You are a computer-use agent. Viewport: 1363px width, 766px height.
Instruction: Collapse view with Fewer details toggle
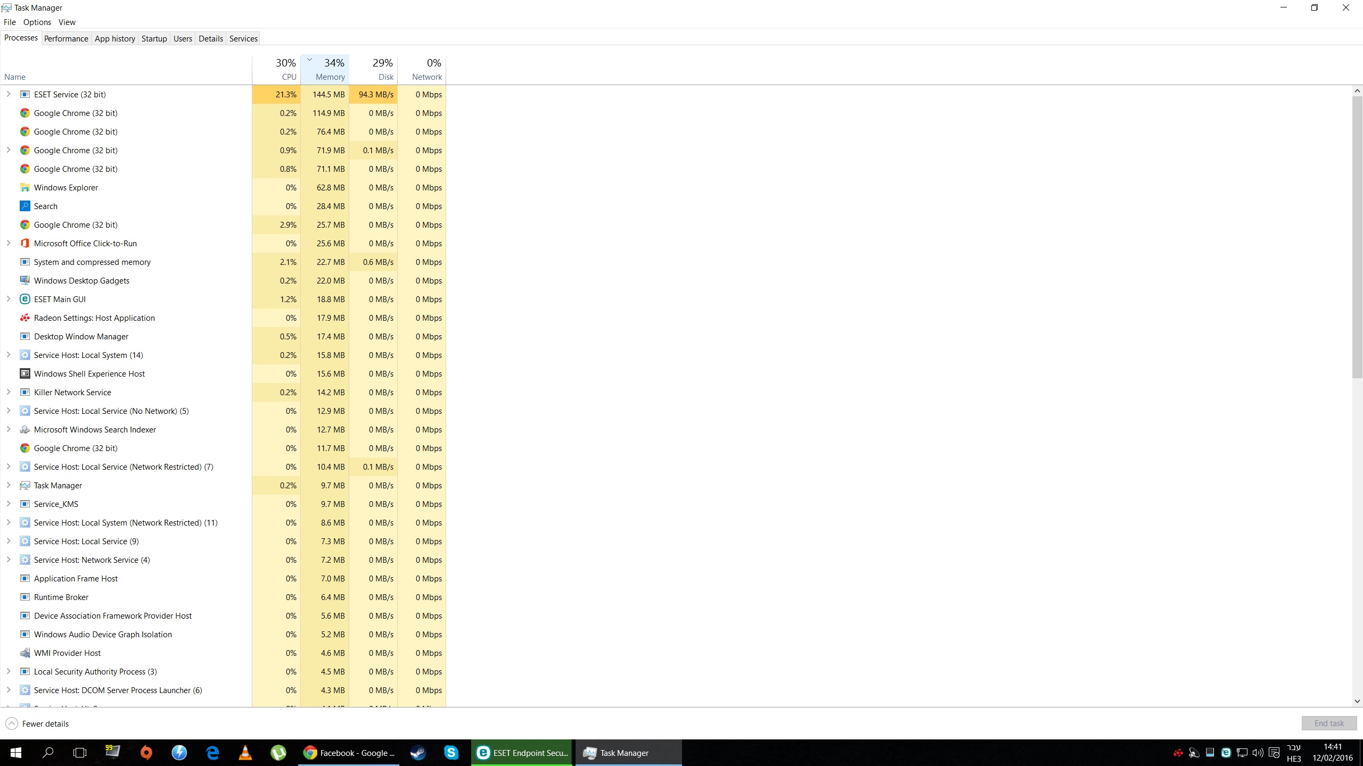[x=37, y=723]
